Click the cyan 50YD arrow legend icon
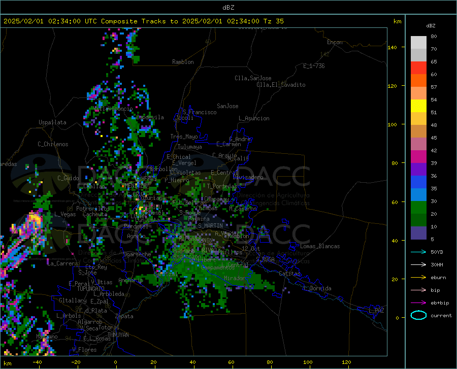The width and height of the screenshot is (457, 369). [x=418, y=252]
